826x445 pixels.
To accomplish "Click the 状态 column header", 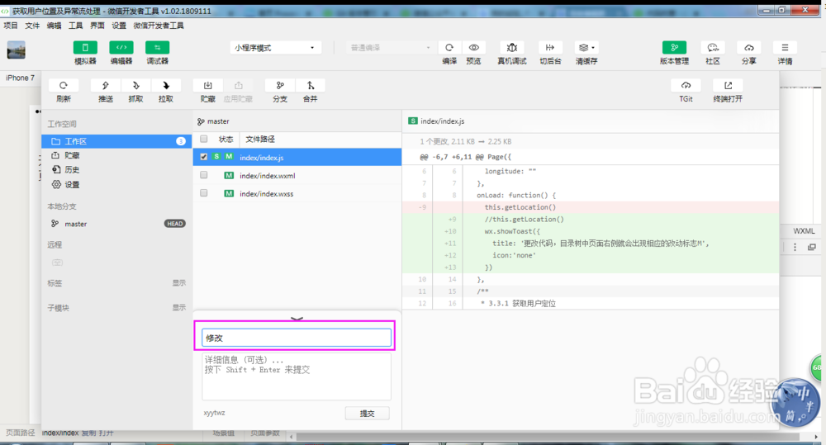I will pyautogui.click(x=226, y=139).
